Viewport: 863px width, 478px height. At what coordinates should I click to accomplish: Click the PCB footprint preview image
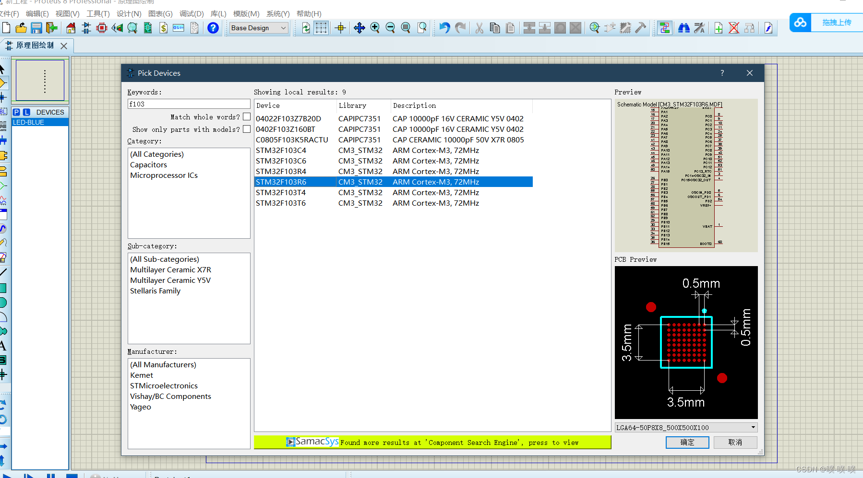(686, 342)
